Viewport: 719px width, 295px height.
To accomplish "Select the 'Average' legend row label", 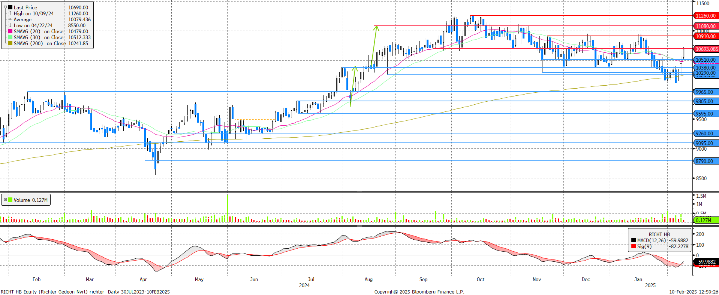I will coord(22,19).
